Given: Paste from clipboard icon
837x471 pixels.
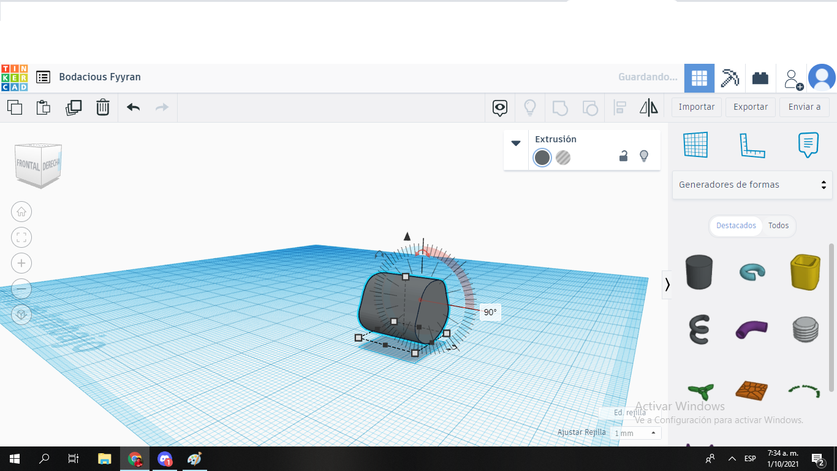Looking at the screenshot, I should click(x=44, y=107).
